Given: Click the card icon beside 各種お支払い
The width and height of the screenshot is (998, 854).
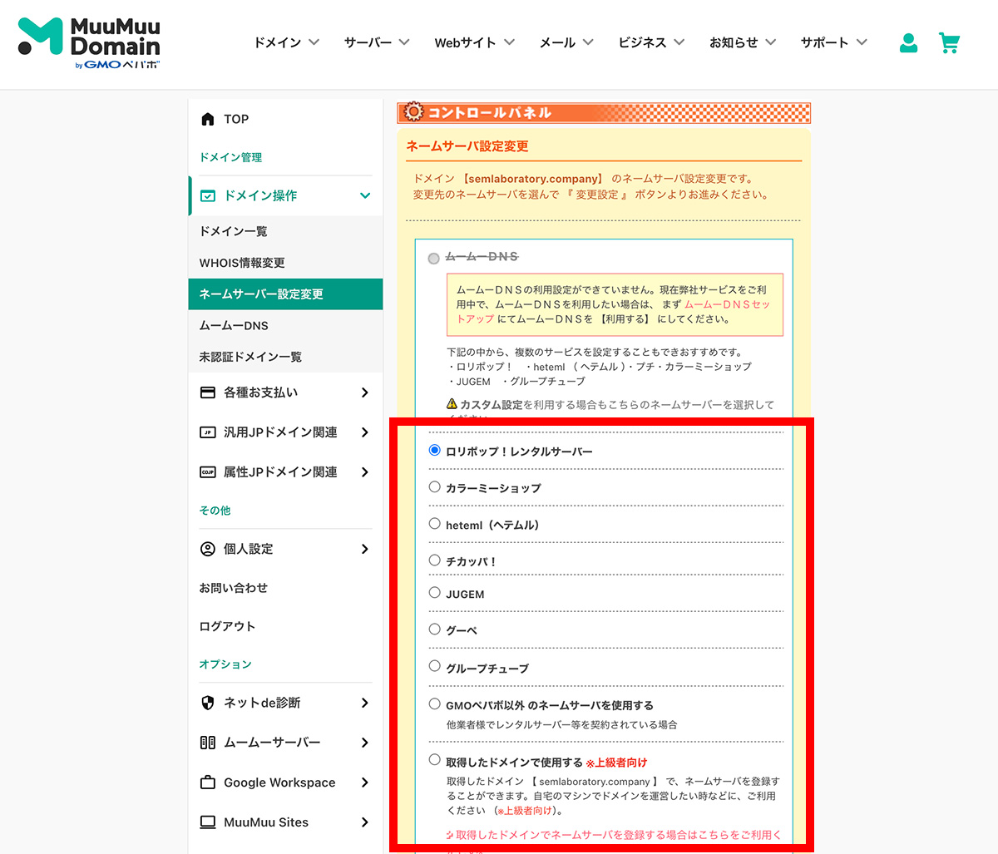Looking at the screenshot, I should click(x=208, y=392).
